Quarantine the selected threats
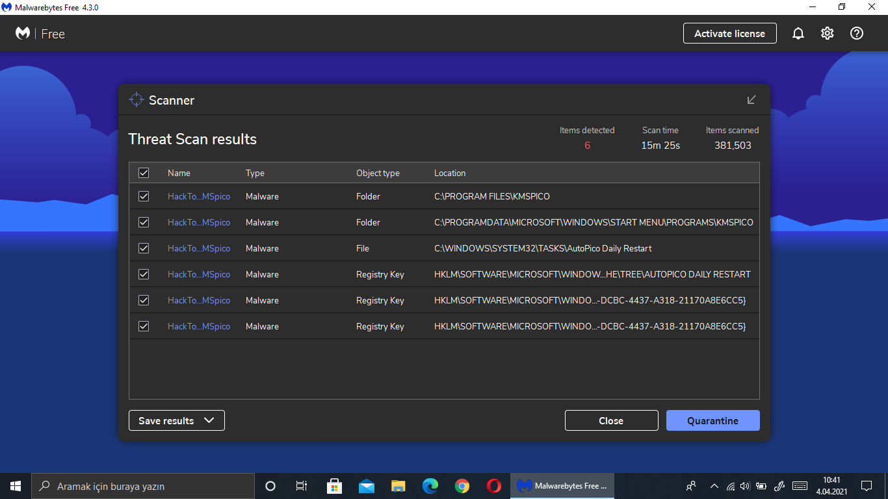 pos(713,420)
